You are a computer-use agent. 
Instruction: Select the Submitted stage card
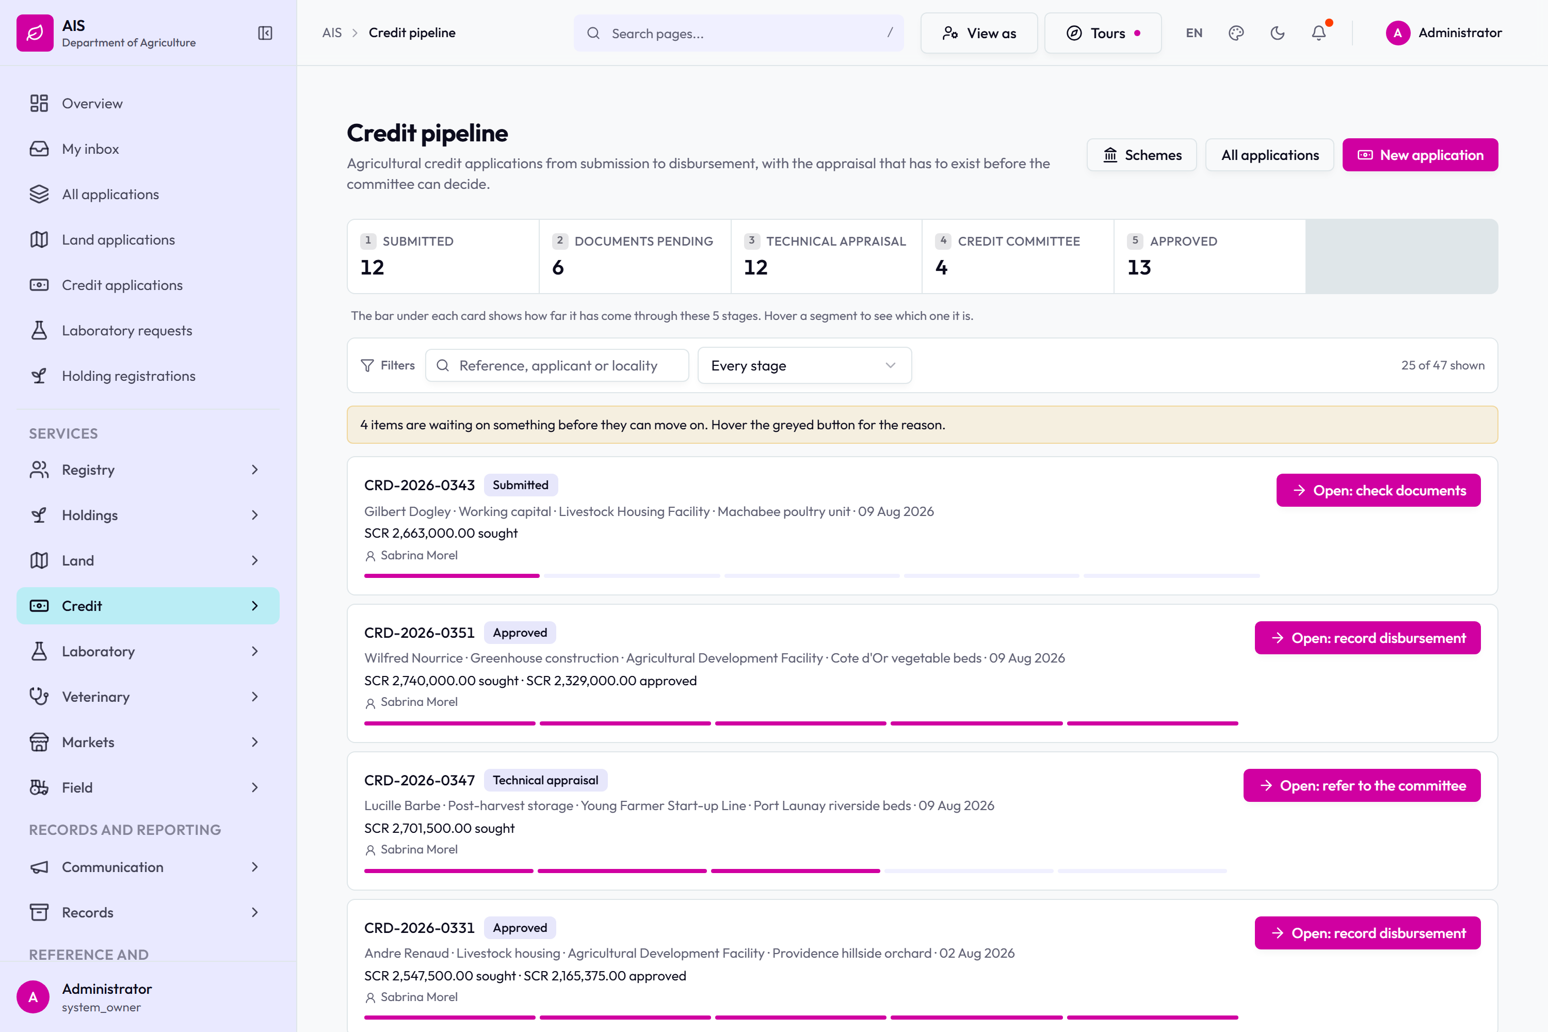pyautogui.click(x=443, y=256)
